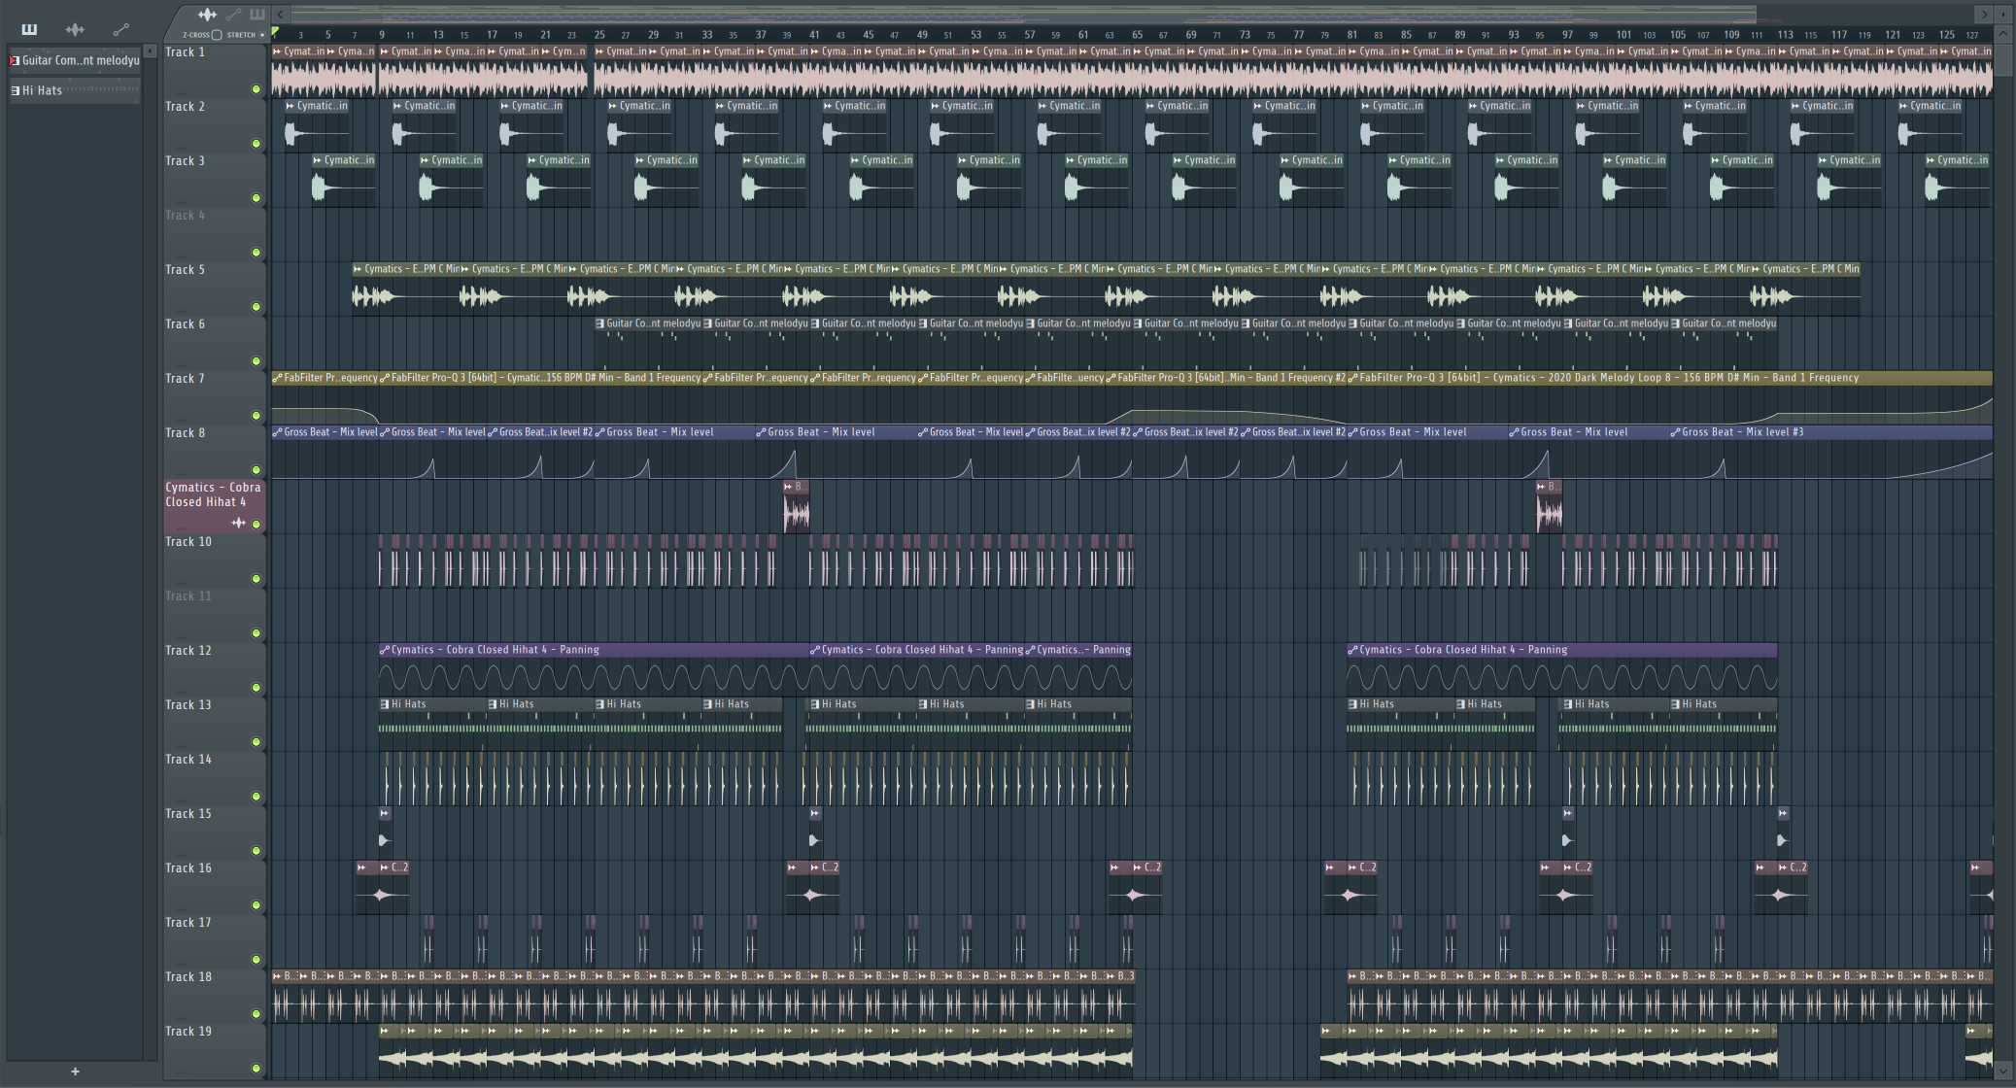The width and height of the screenshot is (2016, 1088).
Task: Mute Track 8 with its green LED
Action: click(x=256, y=470)
